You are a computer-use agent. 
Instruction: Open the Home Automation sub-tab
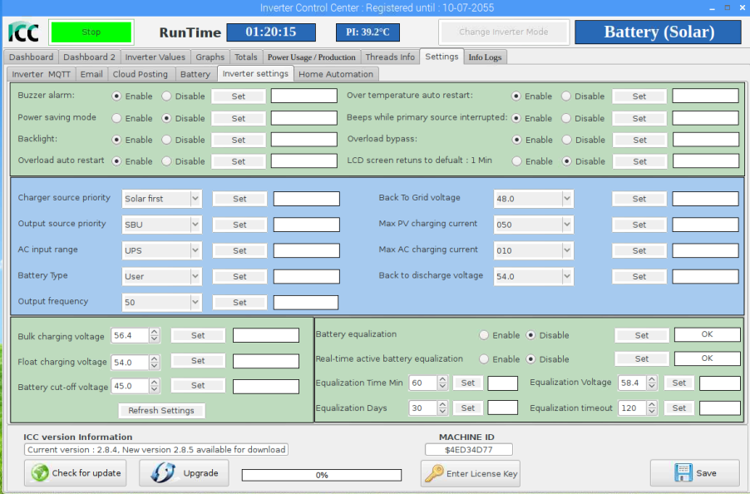point(336,74)
